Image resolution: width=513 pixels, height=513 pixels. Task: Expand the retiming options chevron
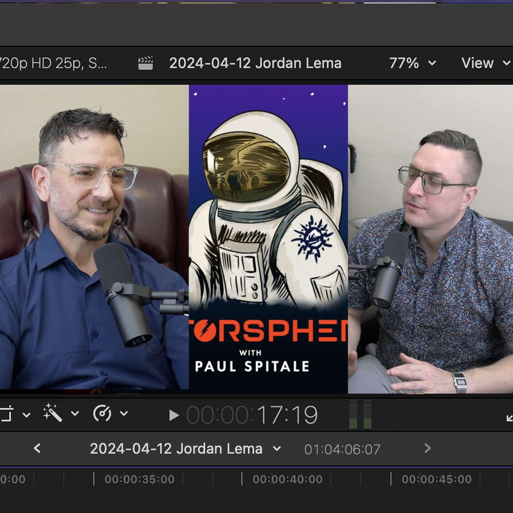tap(124, 414)
